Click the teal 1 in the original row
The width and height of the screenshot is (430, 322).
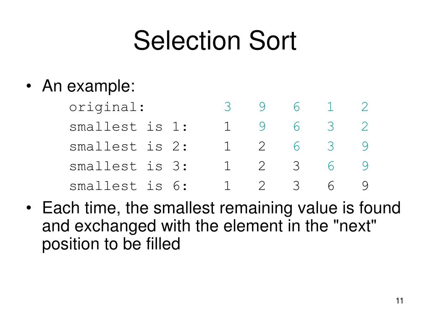coord(330,107)
